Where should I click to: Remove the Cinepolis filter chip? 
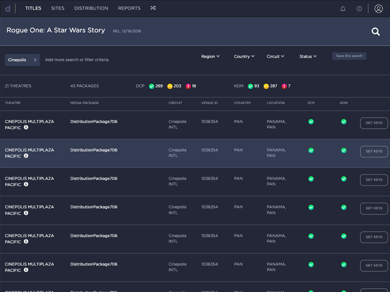(x=35, y=60)
